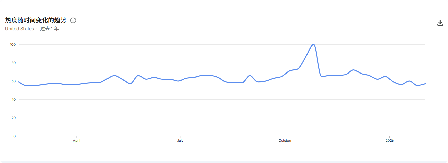Image resolution: width=448 pixels, height=163 pixels.
Task: Click the "July" x-axis label
Action: pyautogui.click(x=180, y=141)
